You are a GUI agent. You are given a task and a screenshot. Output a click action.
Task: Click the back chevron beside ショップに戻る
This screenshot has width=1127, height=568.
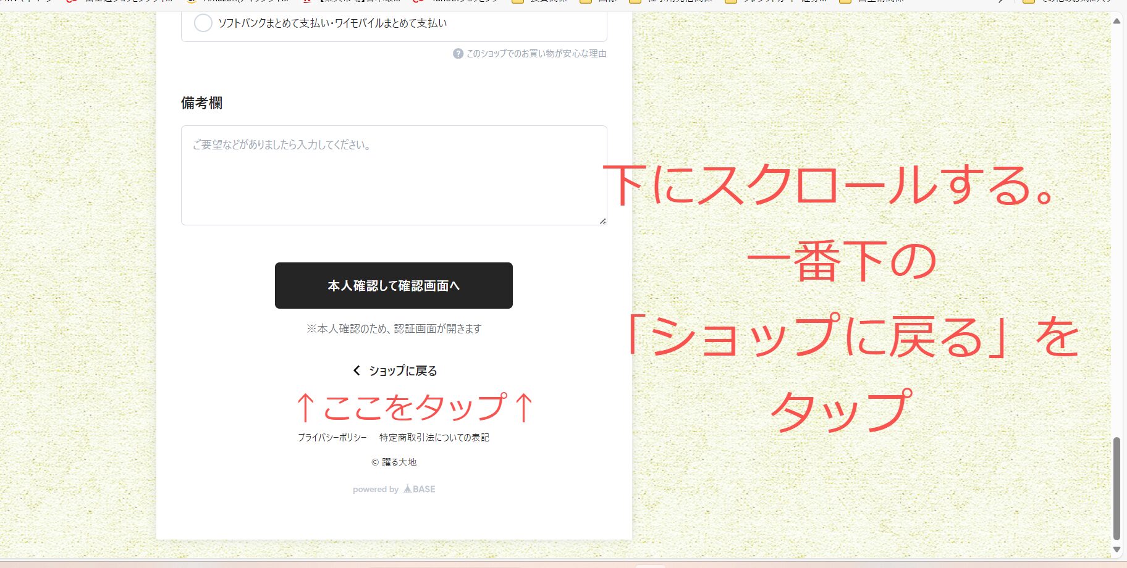[357, 370]
